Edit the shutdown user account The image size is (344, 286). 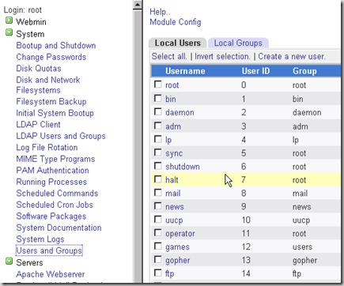click(x=183, y=167)
